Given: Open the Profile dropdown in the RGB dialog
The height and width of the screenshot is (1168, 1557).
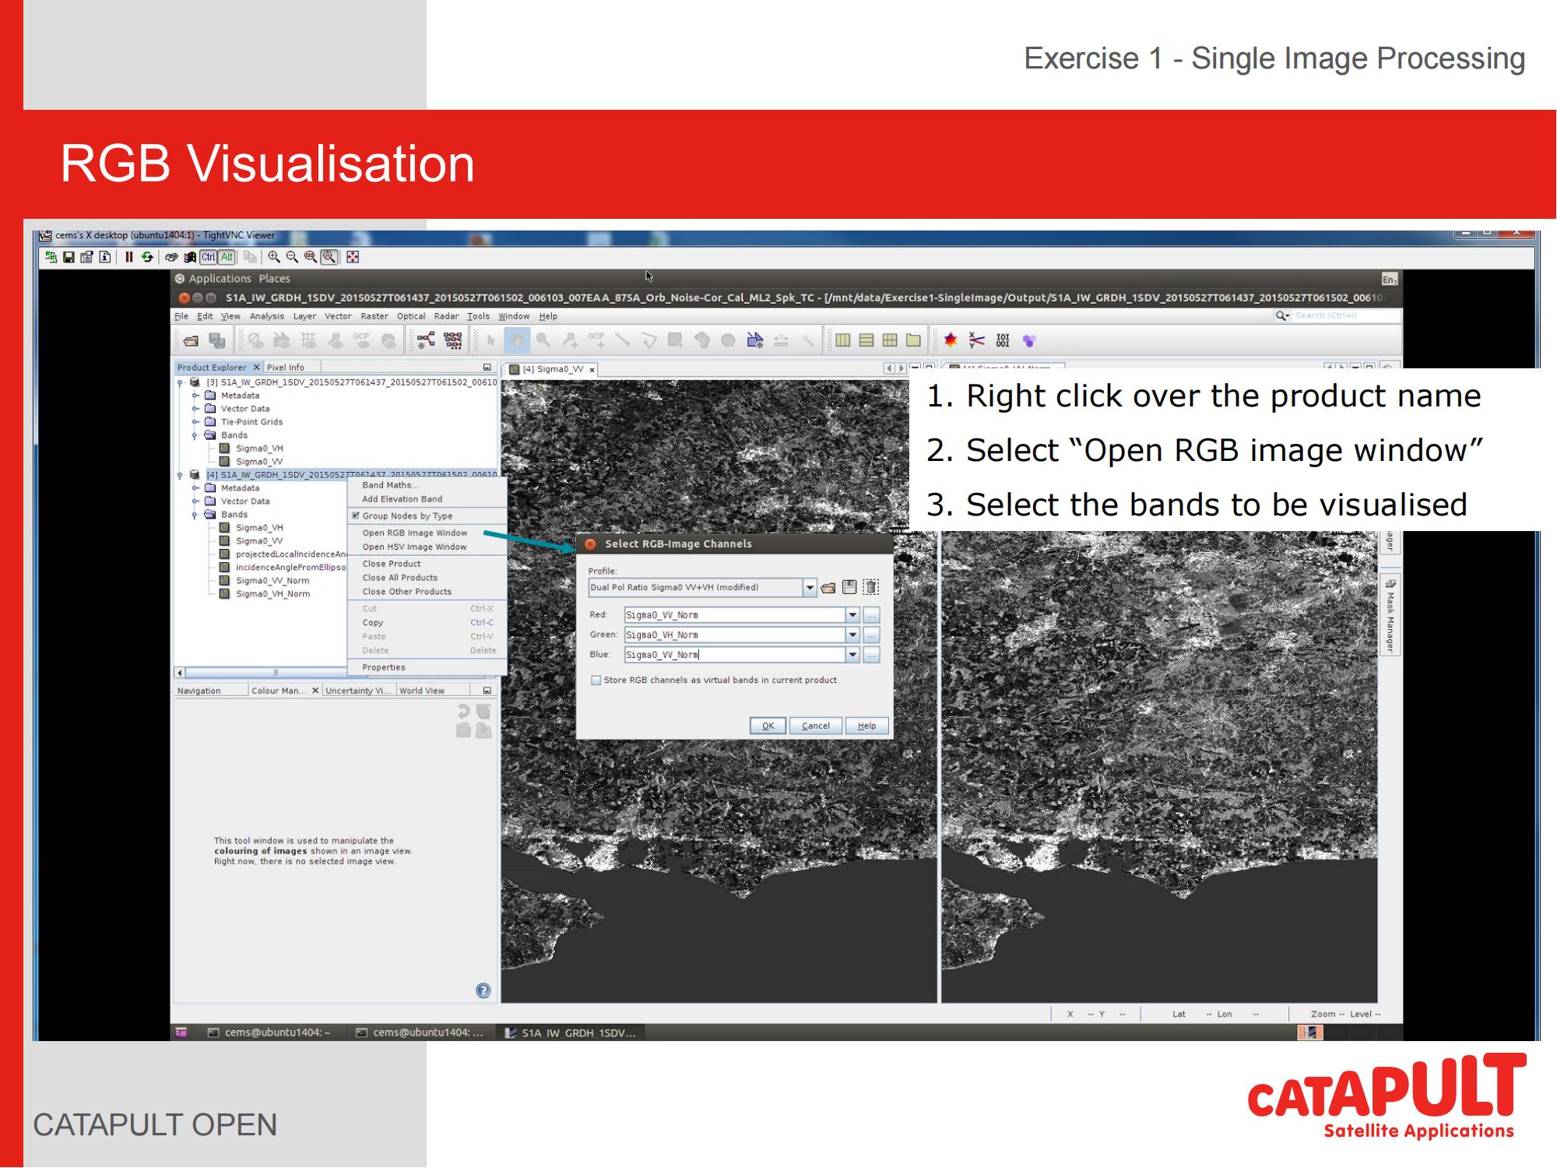Looking at the screenshot, I should pos(810,588).
